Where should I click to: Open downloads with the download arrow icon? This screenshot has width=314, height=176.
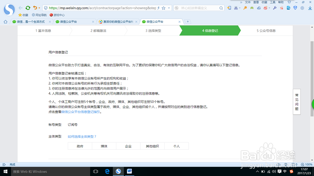click(310, 8)
